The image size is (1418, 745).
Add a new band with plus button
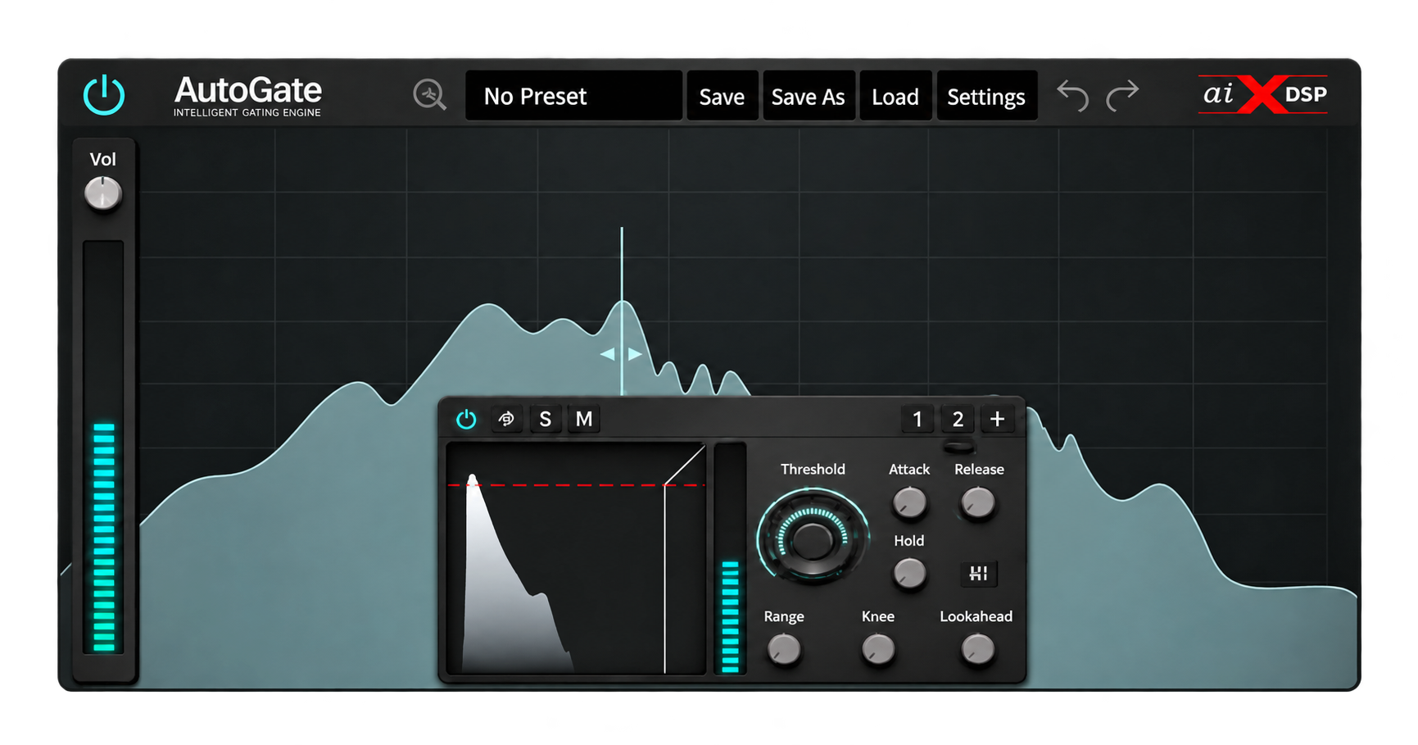997,419
